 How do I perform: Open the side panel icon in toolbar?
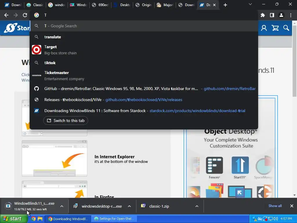point(272,15)
